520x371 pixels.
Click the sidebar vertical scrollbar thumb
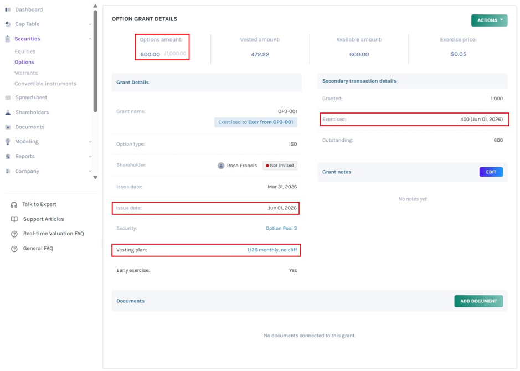pyautogui.click(x=95, y=61)
